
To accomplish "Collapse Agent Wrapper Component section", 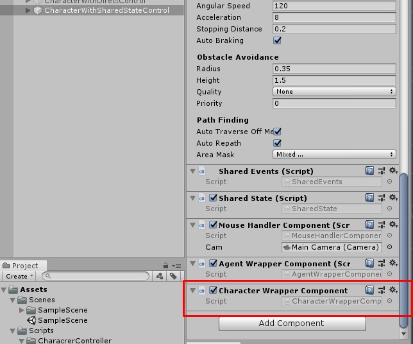I will click(x=193, y=264).
